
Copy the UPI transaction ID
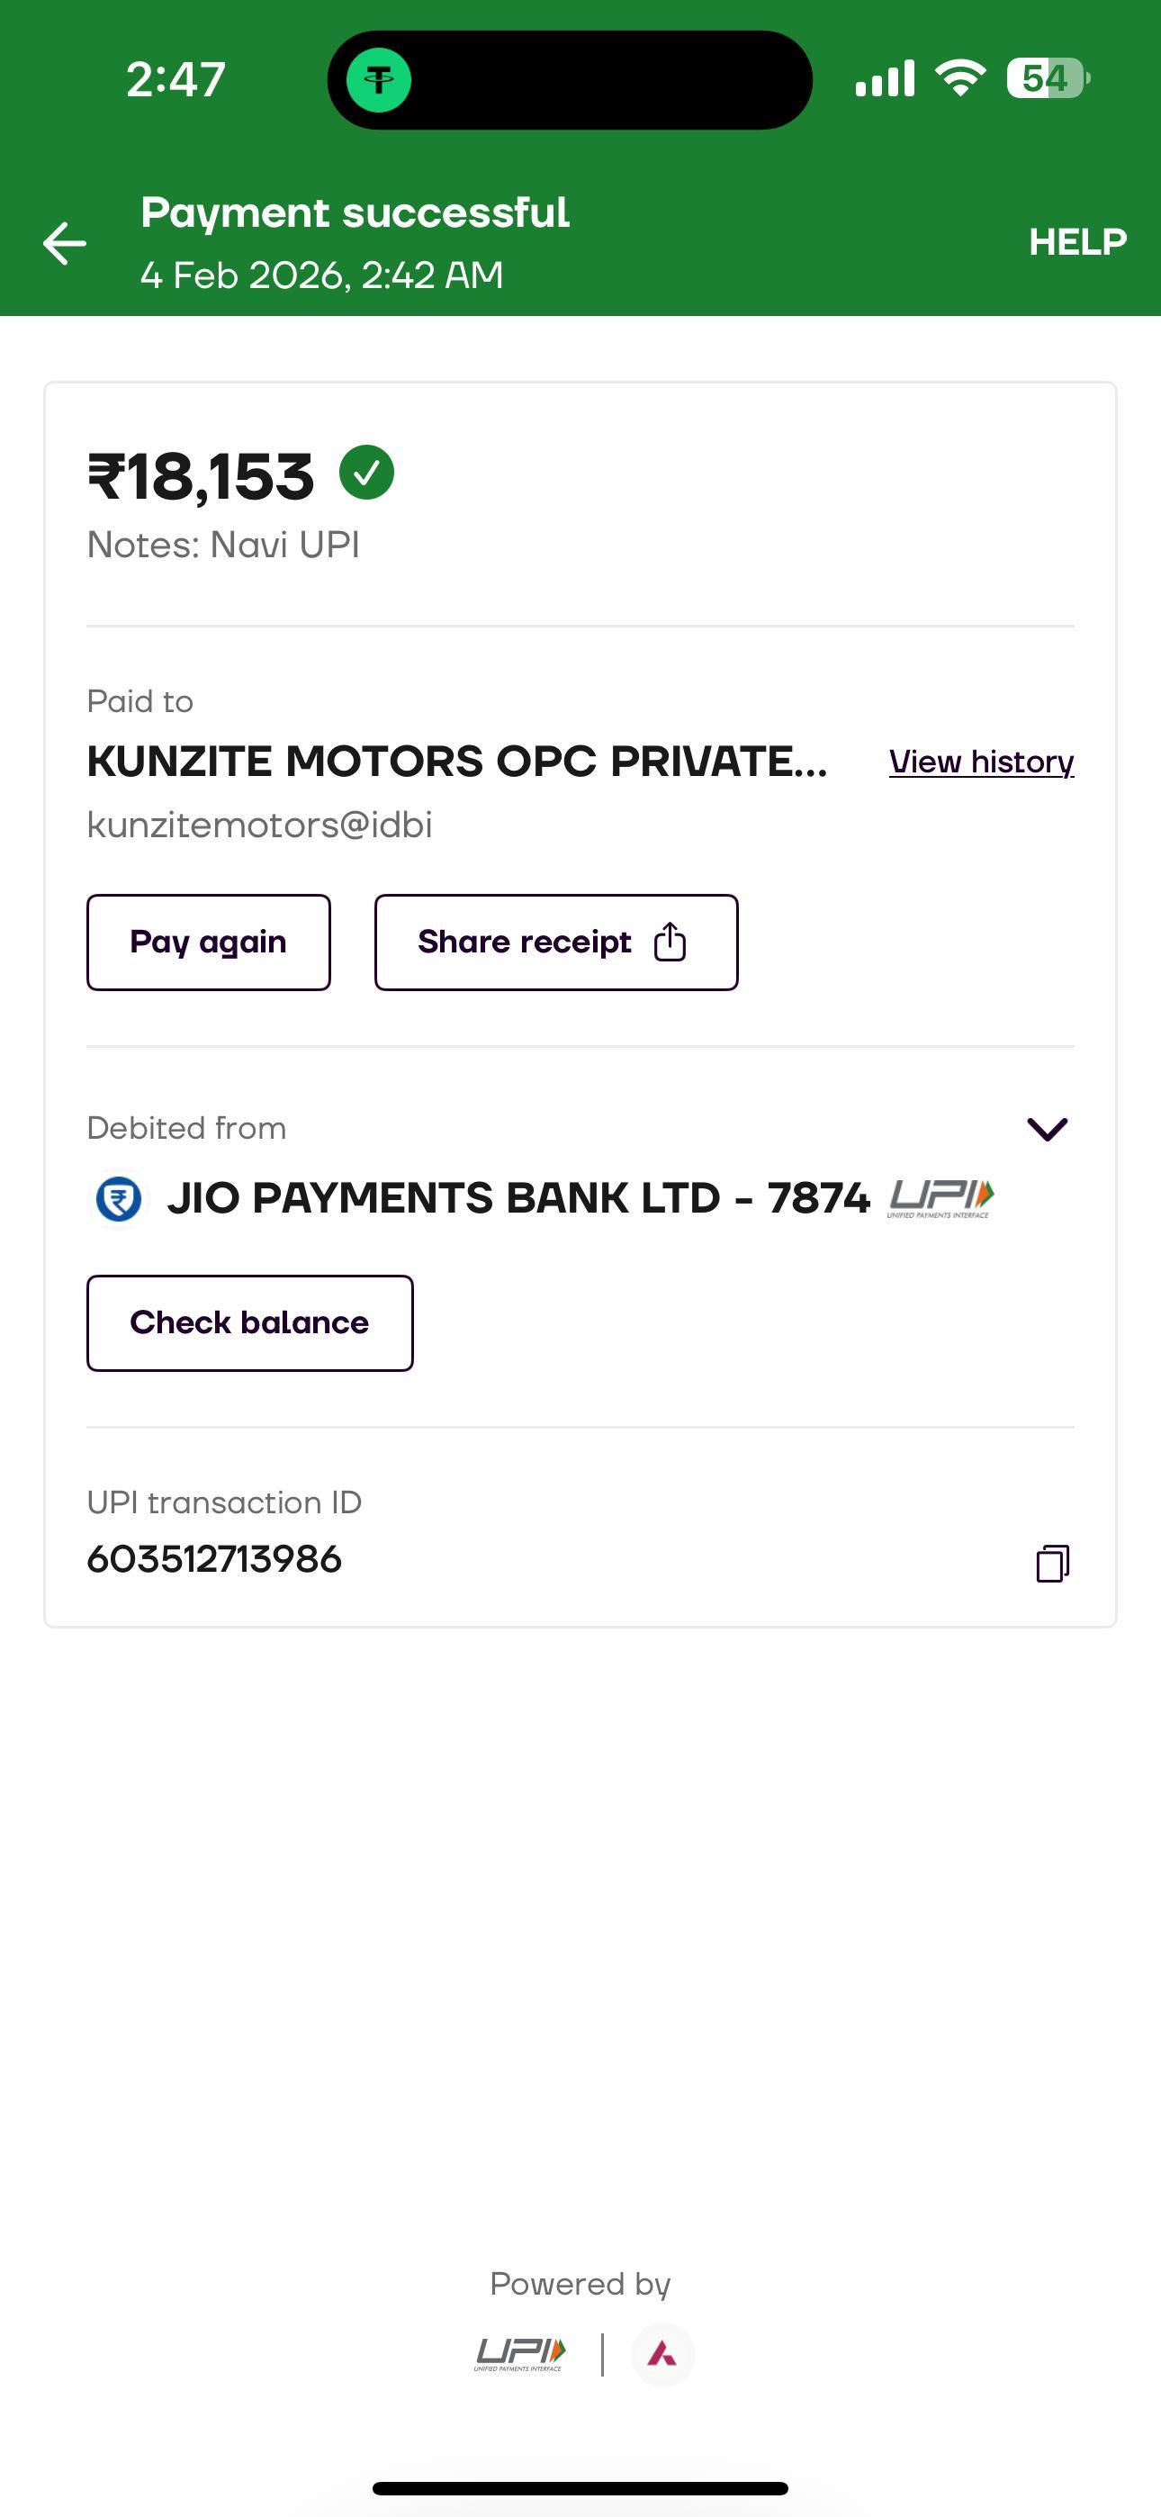coord(1052,1563)
